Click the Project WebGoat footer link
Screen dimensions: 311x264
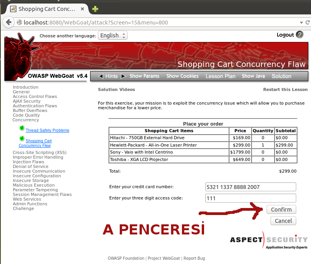click(x=164, y=258)
